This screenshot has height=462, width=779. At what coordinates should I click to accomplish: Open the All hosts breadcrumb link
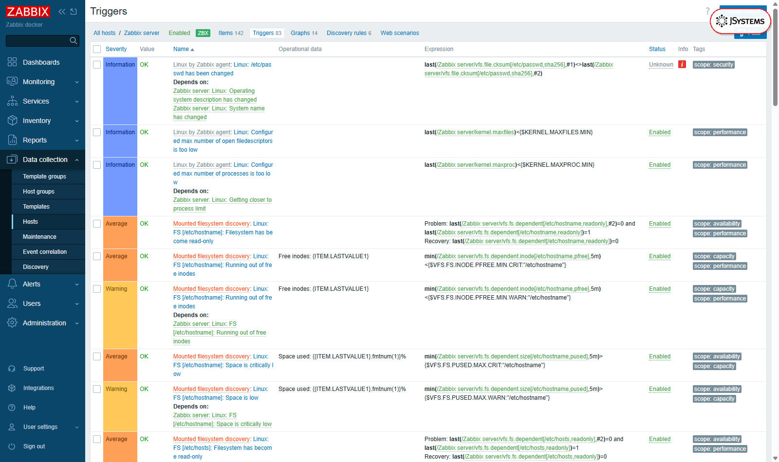105,33
